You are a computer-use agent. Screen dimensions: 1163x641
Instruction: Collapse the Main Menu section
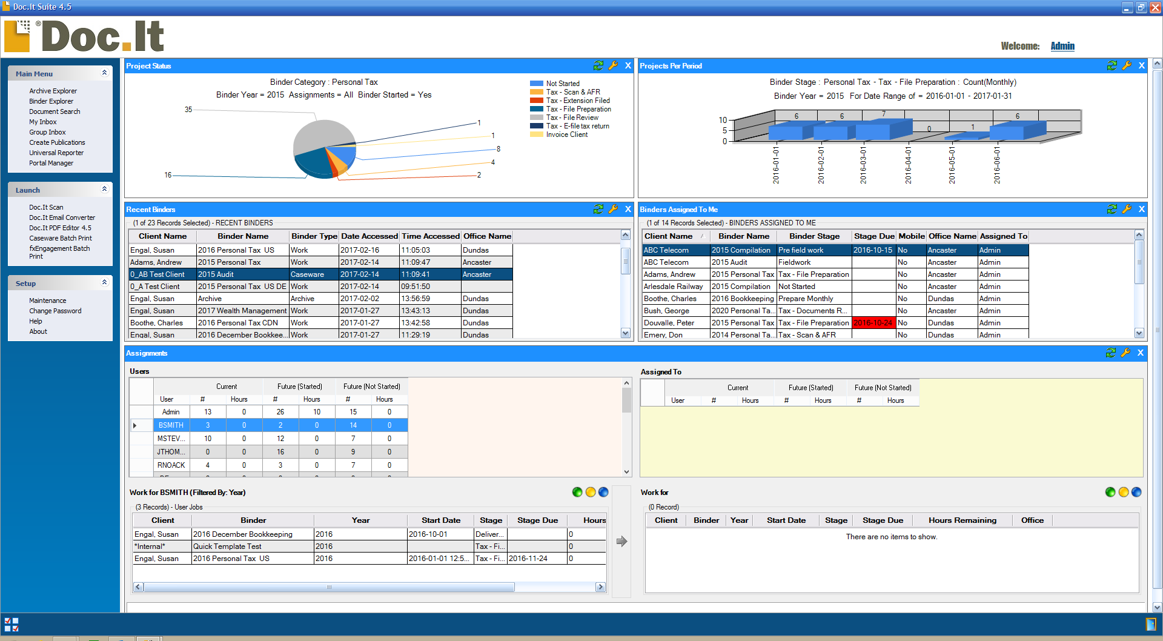pos(104,73)
